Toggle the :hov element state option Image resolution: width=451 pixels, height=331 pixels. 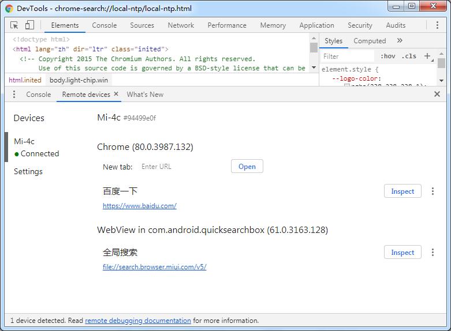click(387, 56)
